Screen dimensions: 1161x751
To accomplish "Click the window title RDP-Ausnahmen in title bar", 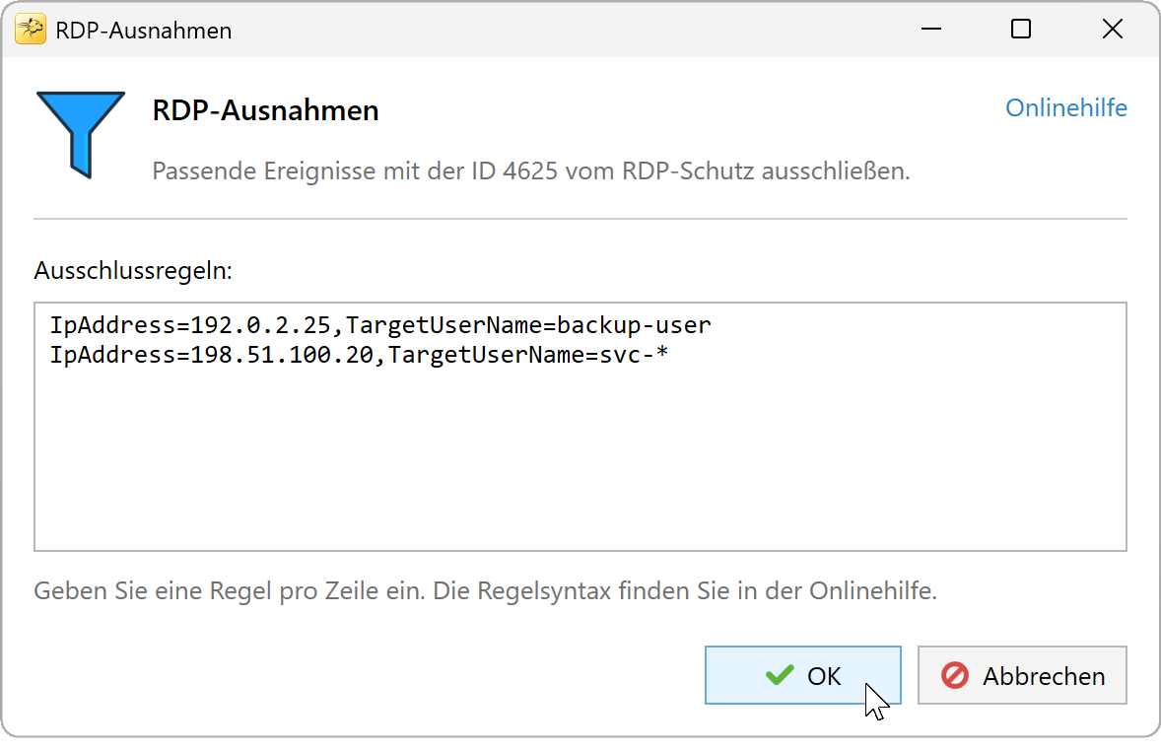I will point(144,31).
